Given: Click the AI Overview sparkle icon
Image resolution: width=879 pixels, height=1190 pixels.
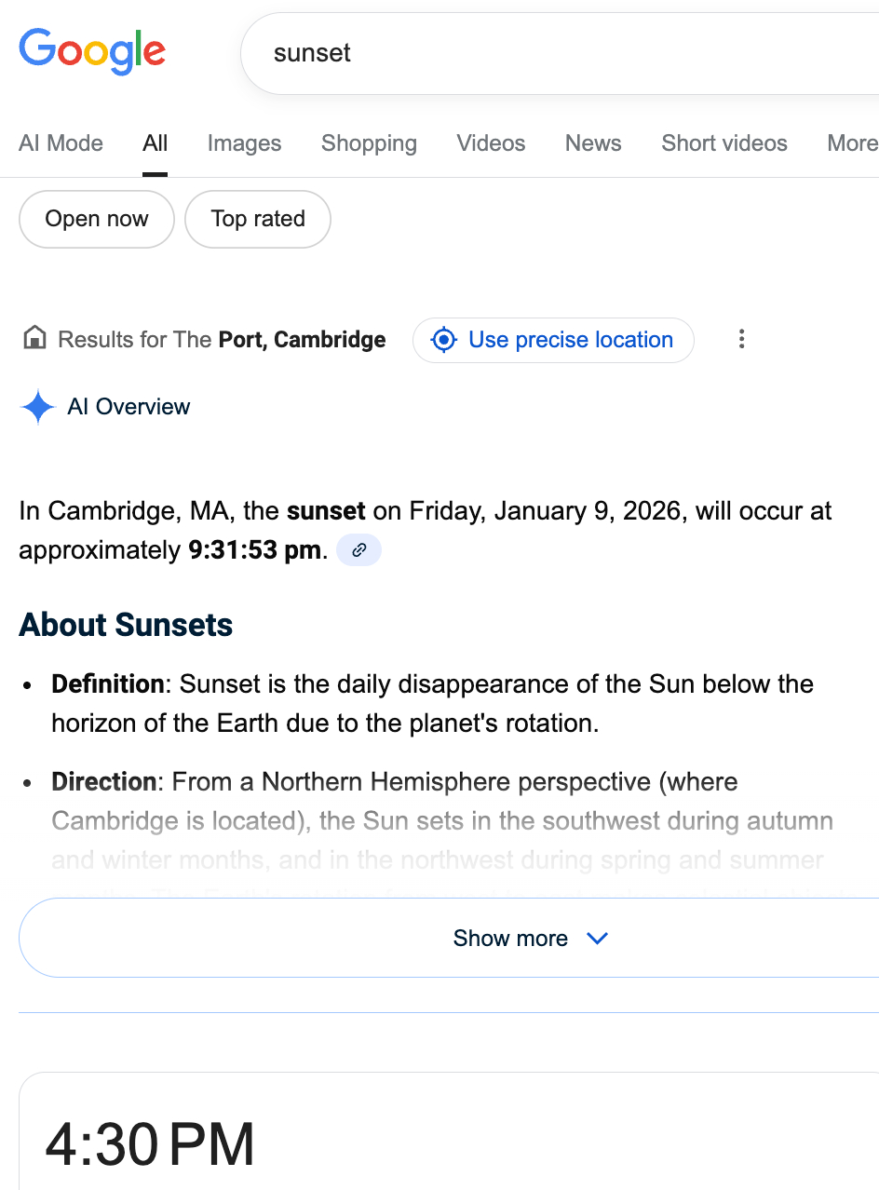Looking at the screenshot, I should coord(38,407).
